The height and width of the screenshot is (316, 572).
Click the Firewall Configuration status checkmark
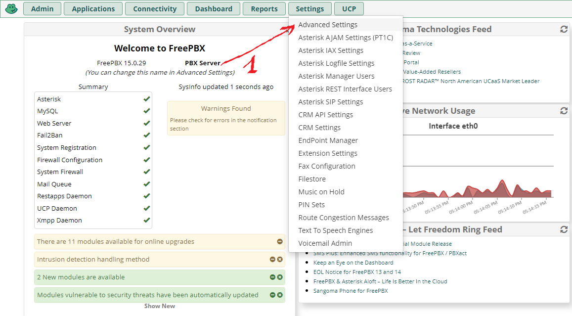[x=147, y=160]
